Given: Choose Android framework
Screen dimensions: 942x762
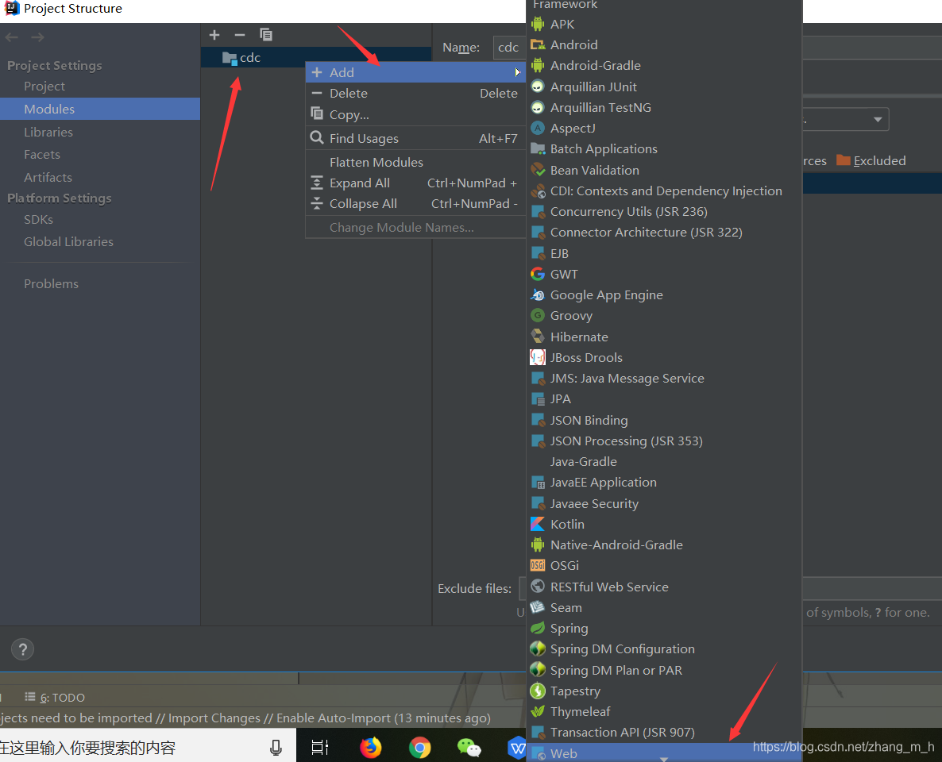Looking at the screenshot, I should pyautogui.click(x=664, y=45).
